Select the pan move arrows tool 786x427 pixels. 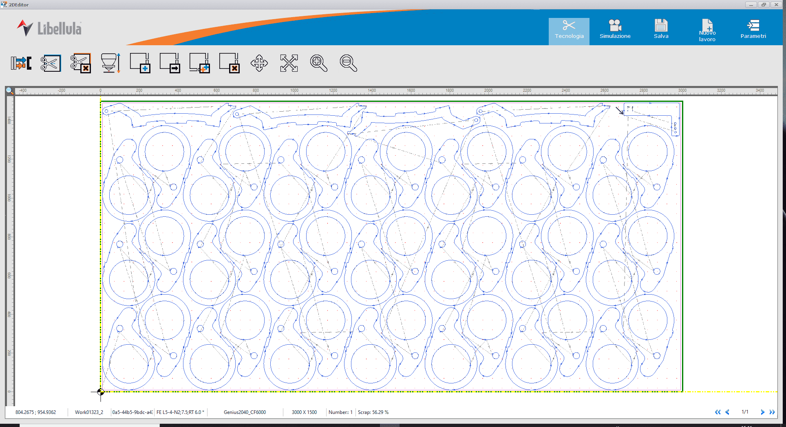(x=259, y=63)
